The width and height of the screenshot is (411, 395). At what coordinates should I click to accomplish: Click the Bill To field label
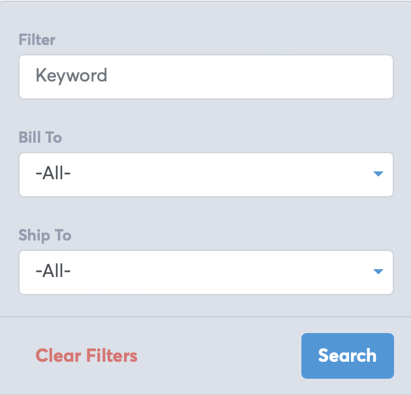coord(40,138)
